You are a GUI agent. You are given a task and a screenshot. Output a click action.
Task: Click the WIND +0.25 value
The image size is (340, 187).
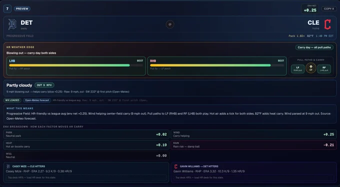(x=328, y=134)
